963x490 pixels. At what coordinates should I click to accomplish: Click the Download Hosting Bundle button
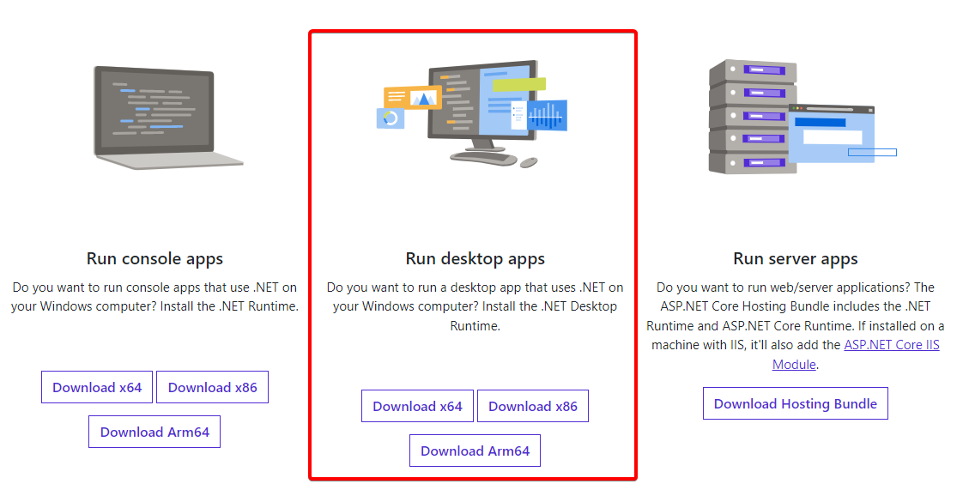pos(795,403)
